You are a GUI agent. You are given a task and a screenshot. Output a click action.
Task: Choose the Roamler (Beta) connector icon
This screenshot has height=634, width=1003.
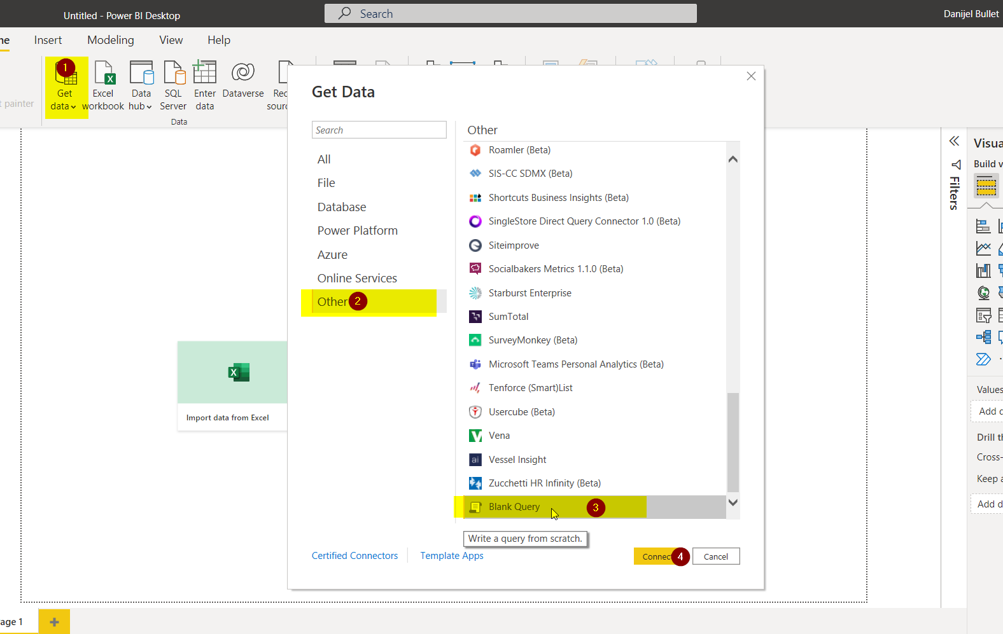[475, 150]
